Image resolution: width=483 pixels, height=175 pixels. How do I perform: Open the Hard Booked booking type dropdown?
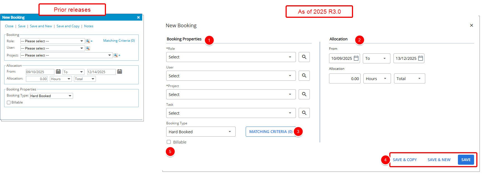pyautogui.click(x=201, y=132)
